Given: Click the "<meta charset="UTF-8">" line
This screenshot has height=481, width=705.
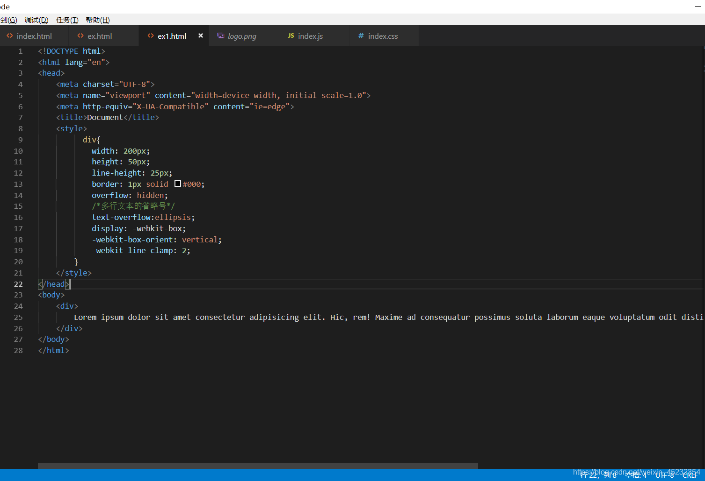Looking at the screenshot, I should [105, 84].
